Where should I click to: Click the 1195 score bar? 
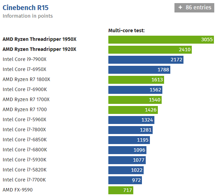(129, 140)
